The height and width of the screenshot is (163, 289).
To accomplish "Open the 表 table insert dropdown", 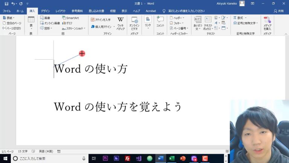I will [31, 23].
